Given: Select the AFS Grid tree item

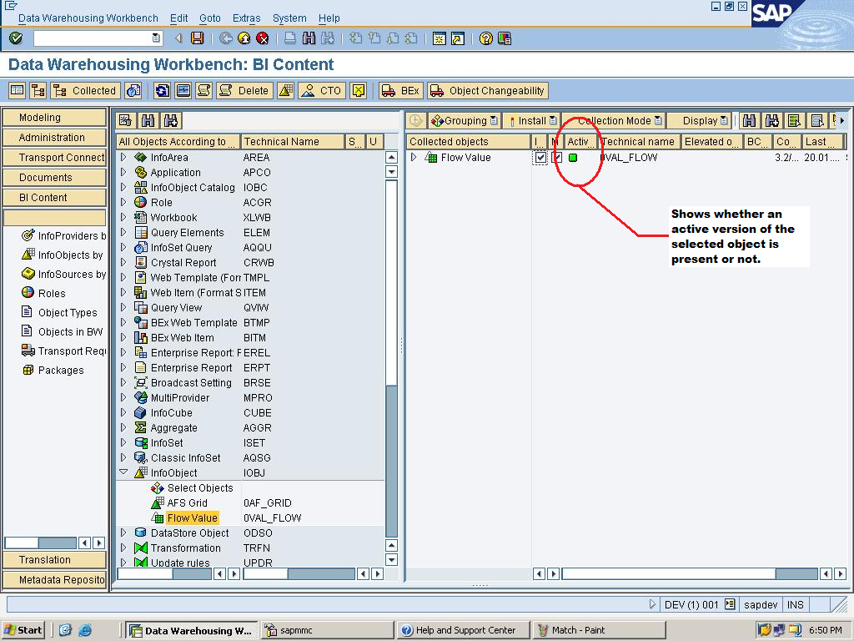Looking at the screenshot, I should (187, 502).
